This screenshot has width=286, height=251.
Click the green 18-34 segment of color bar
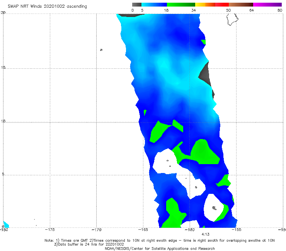point(181,5)
